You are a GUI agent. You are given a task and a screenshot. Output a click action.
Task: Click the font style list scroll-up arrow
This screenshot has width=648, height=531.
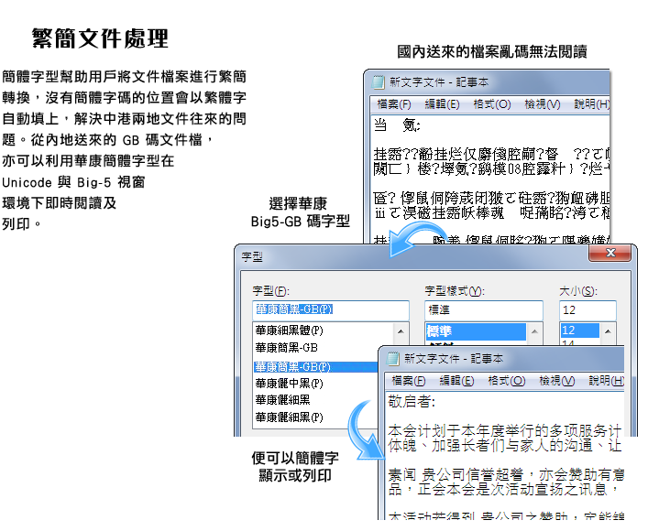pos(534,331)
